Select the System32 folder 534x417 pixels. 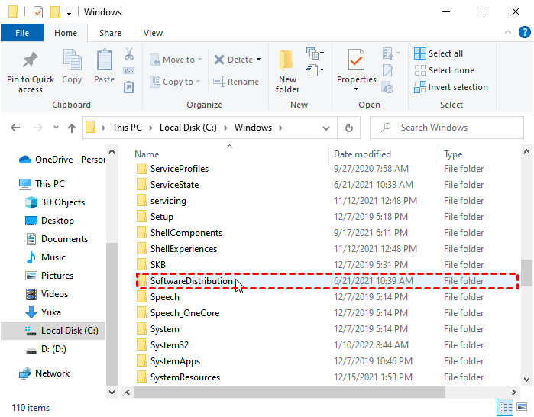[325, 345]
